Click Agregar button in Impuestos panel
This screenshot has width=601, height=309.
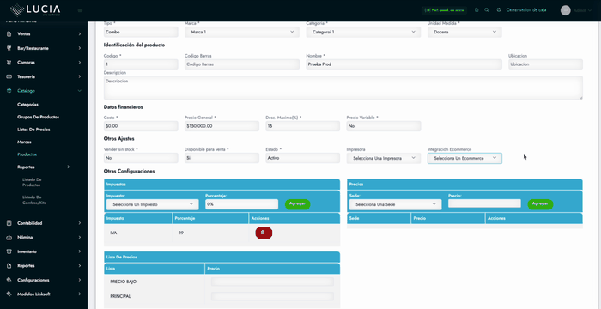(297, 204)
